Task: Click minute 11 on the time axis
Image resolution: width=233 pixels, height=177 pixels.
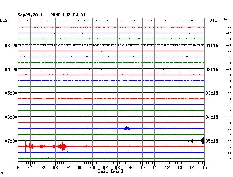Action: tap(154, 167)
